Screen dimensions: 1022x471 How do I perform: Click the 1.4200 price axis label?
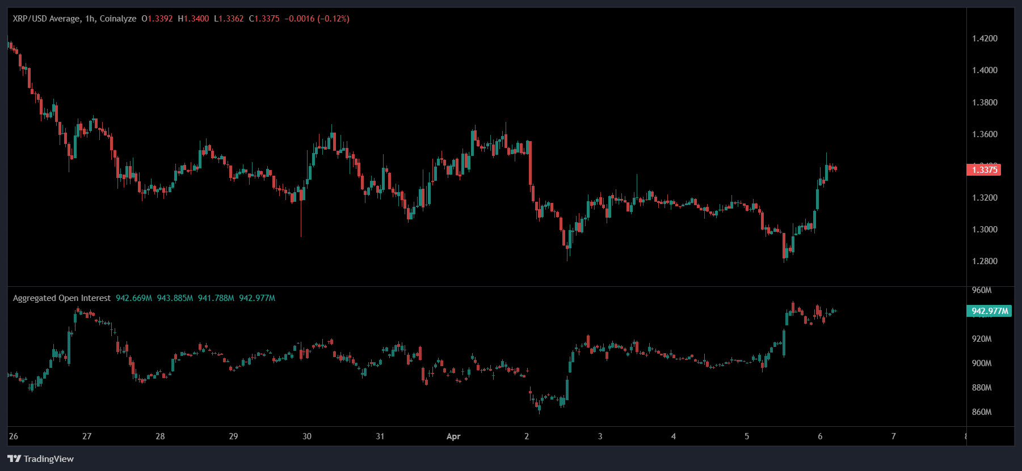(985, 39)
